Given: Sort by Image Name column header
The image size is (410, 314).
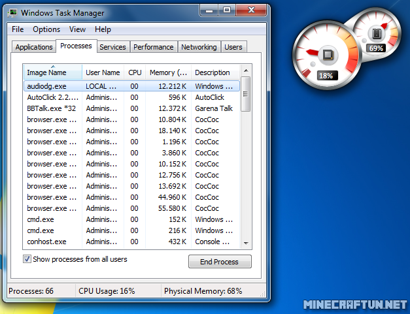Looking at the screenshot, I should click(x=53, y=72).
